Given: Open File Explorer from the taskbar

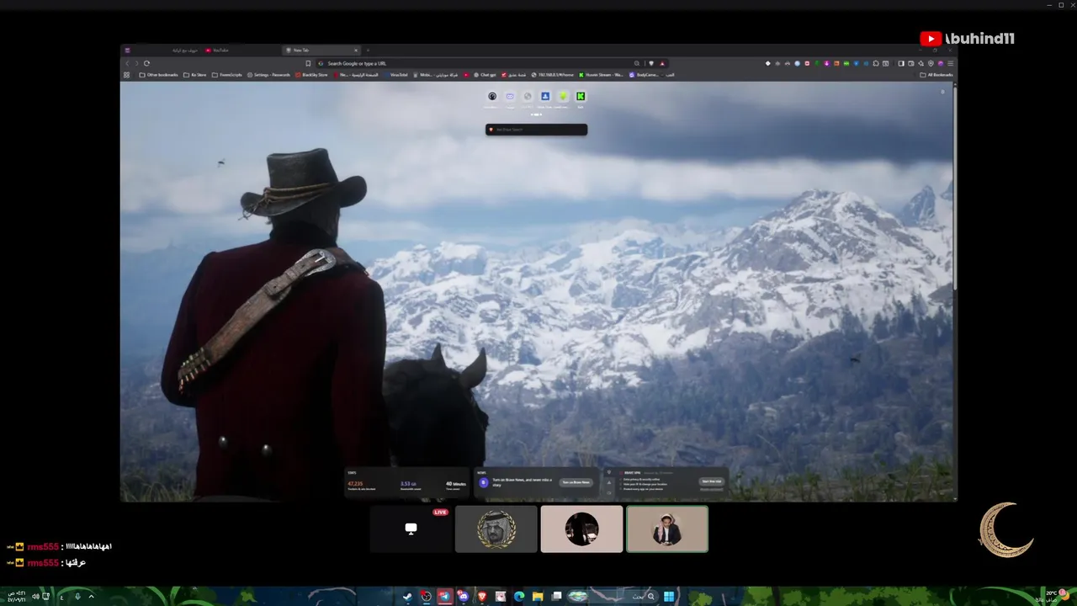Looking at the screenshot, I should click(538, 597).
